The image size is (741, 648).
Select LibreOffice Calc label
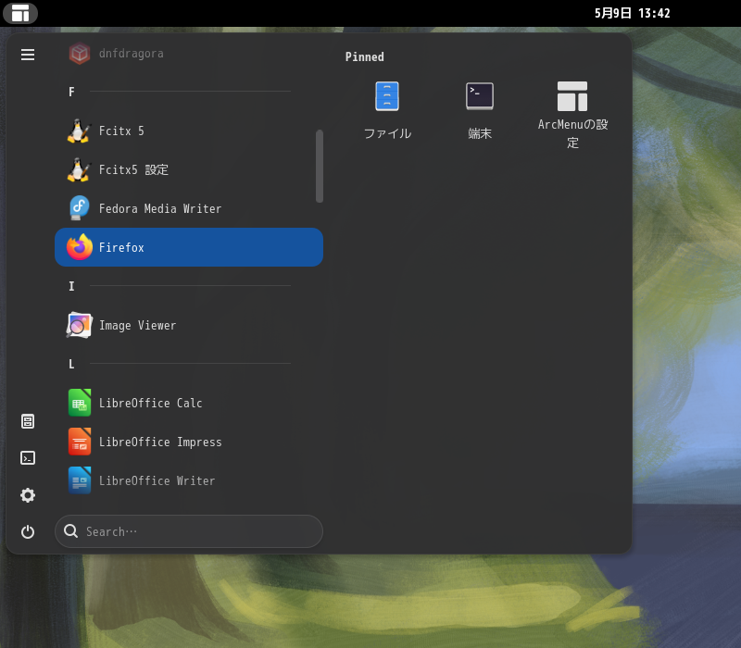click(151, 403)
